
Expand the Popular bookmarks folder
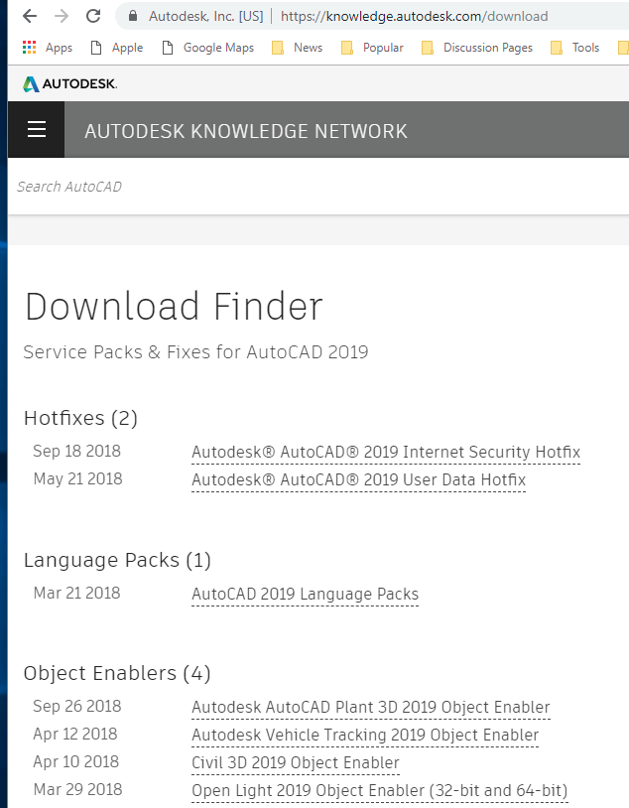pos(372,48)
